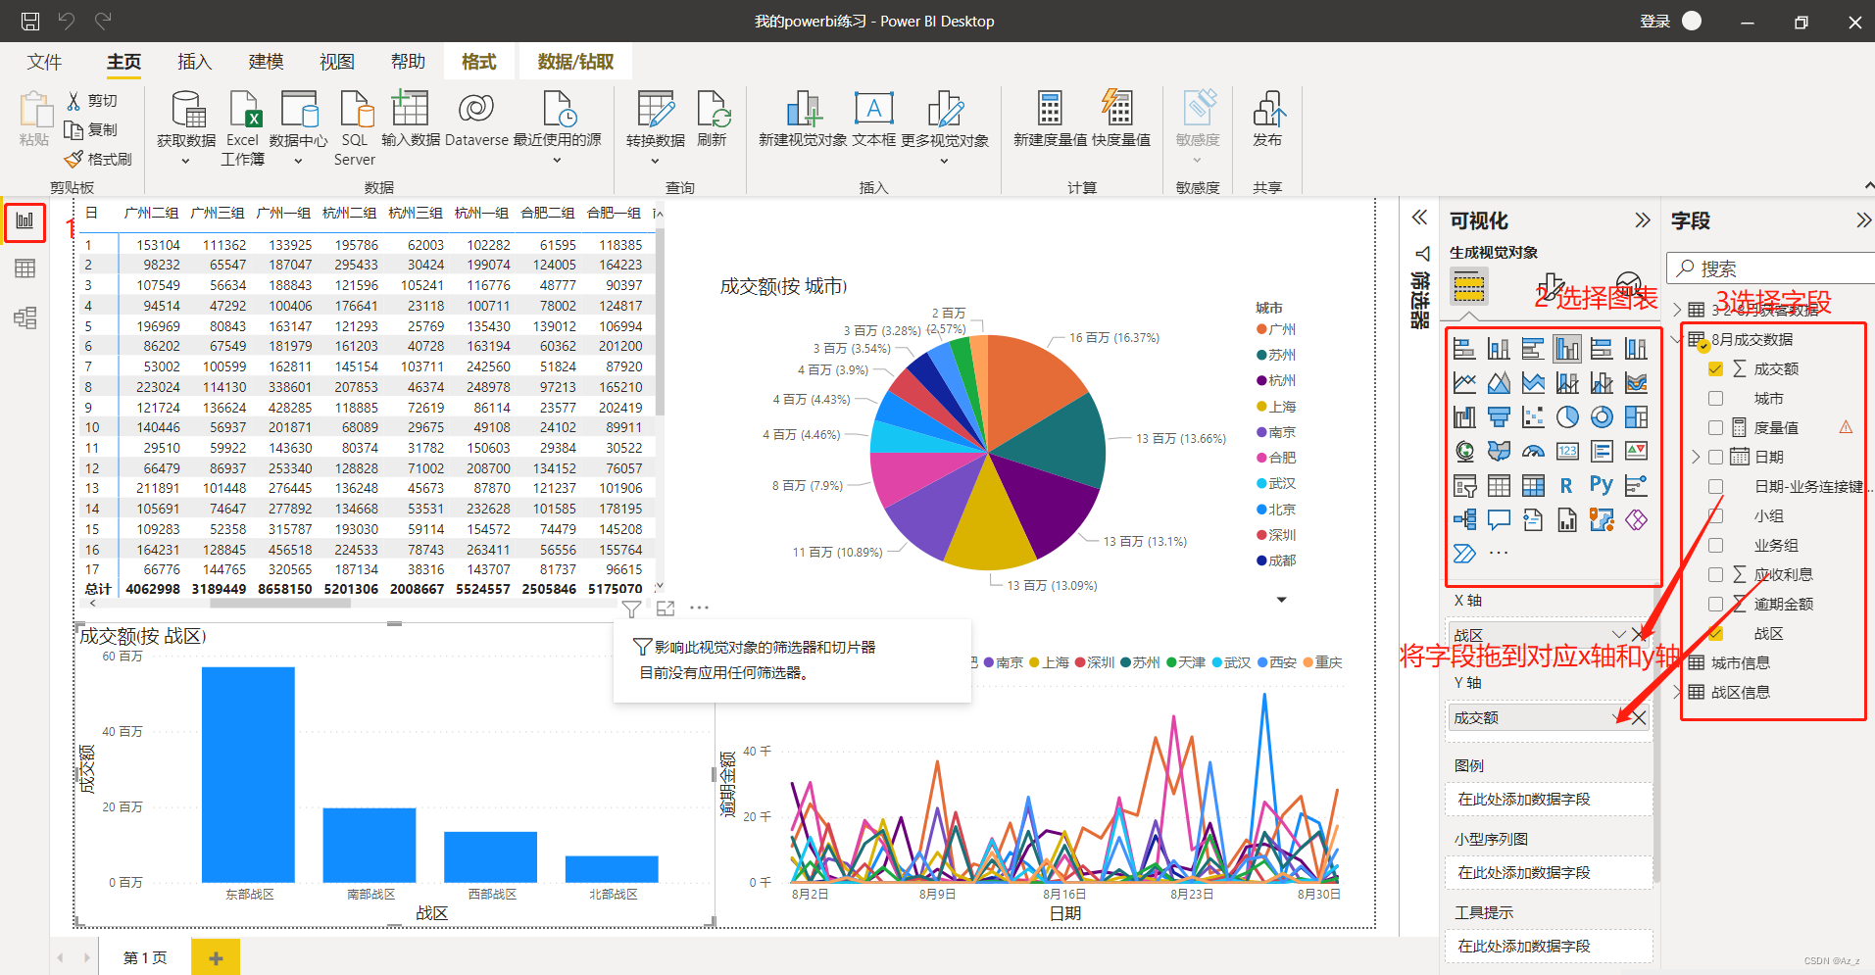Select the pie chart visualization icon
This screenshot has width=1875, height=975.
[x=1566, y=417]
